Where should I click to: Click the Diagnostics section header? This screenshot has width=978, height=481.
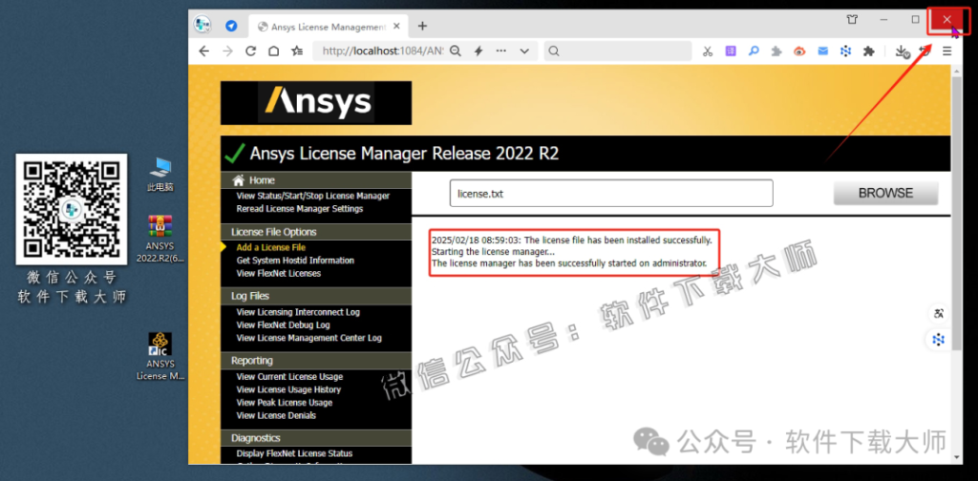click(315, 438)
